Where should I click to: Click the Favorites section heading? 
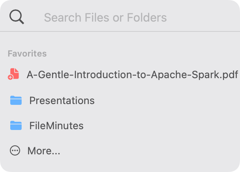[27, 53]
